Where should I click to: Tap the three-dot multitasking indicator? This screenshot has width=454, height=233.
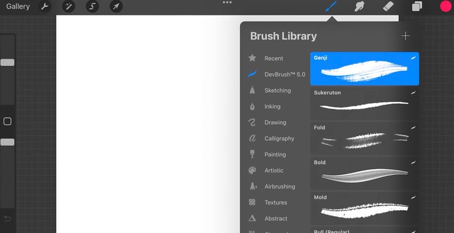click(227, 2)
